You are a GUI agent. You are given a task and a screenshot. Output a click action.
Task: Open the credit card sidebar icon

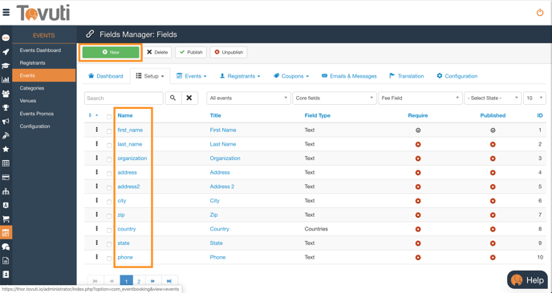coord(6,178)
